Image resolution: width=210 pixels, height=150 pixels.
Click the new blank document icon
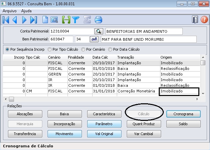pyautogui.click(x=45, y=20)
